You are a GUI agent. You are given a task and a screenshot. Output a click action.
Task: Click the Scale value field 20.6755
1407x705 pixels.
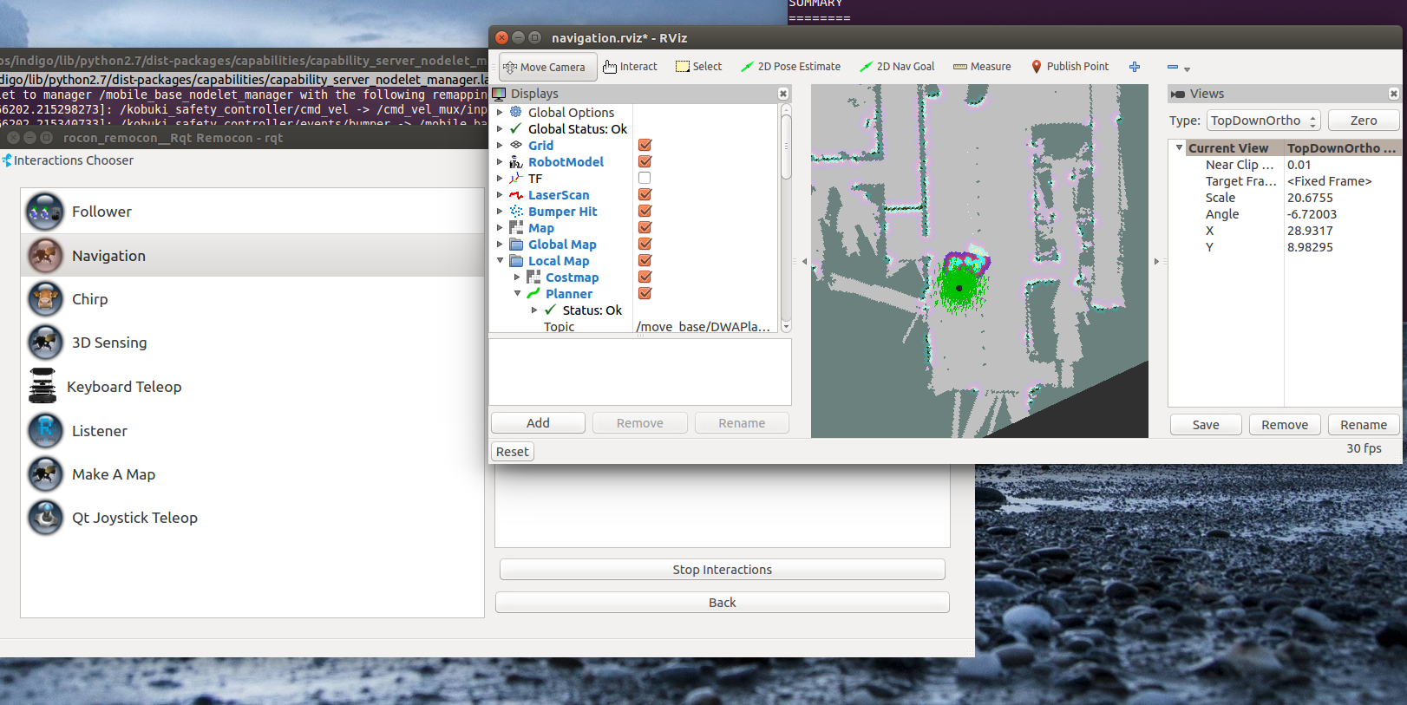pos(1310,198)
